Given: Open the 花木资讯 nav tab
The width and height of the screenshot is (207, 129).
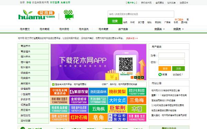Looking at the screenshot, I should click(84, 29).
